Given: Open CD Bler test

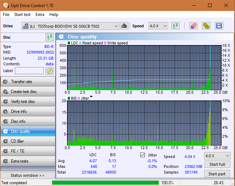Looking at the screenshot, I should click(28, 141).
